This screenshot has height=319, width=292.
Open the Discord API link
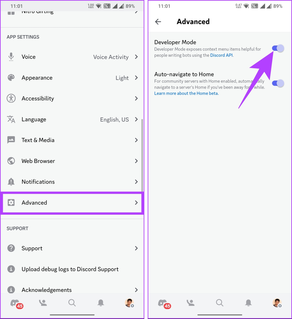point(221,55)
